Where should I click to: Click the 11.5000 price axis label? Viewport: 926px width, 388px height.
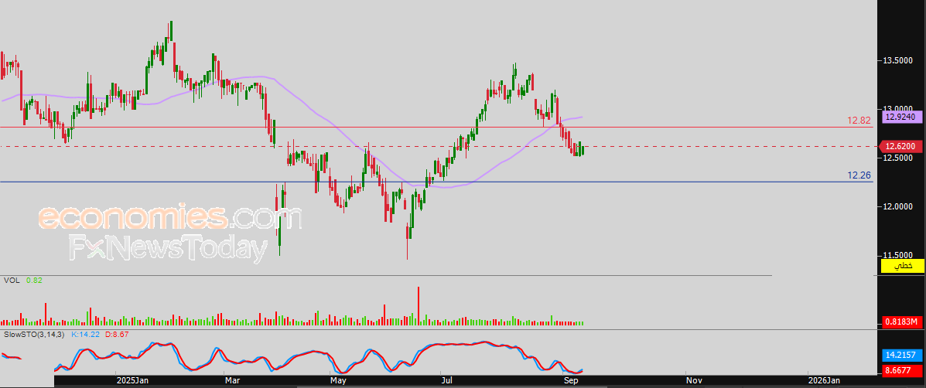897,255
